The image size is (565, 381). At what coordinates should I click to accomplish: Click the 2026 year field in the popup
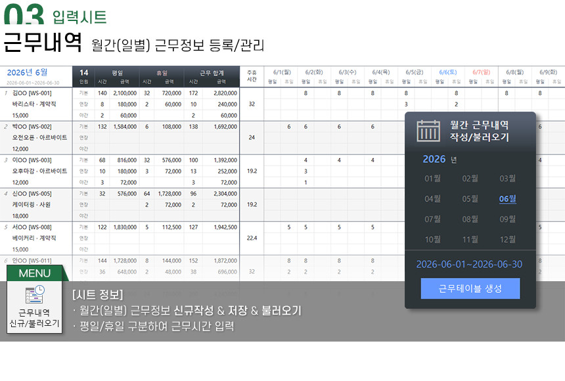pos(434,159)
